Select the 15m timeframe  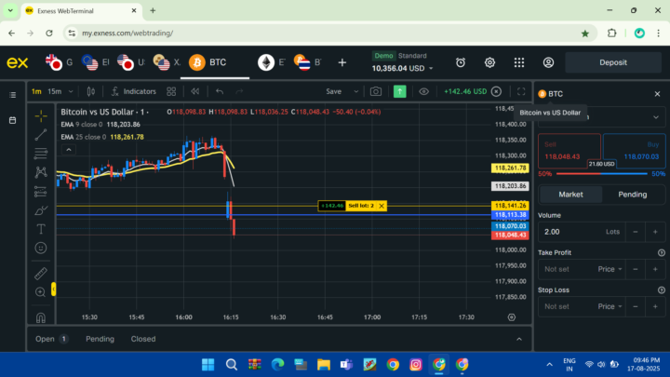tap(55, 91)
